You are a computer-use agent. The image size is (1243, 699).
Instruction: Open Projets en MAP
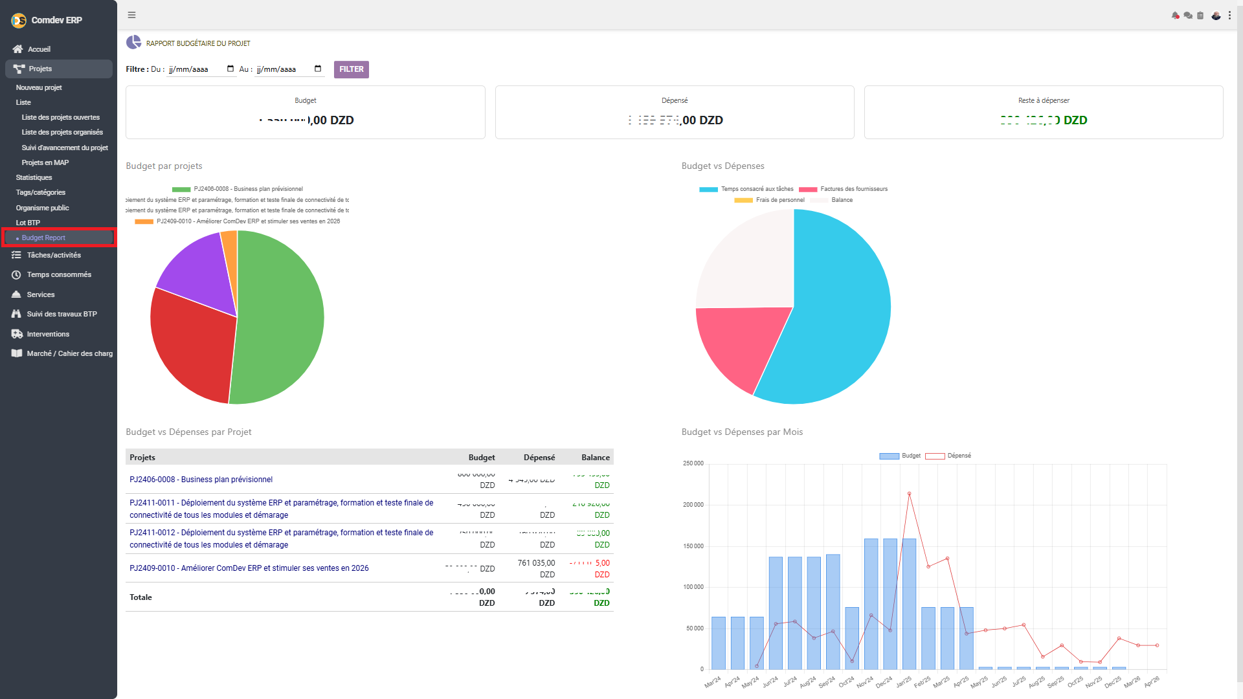(45, 162)
